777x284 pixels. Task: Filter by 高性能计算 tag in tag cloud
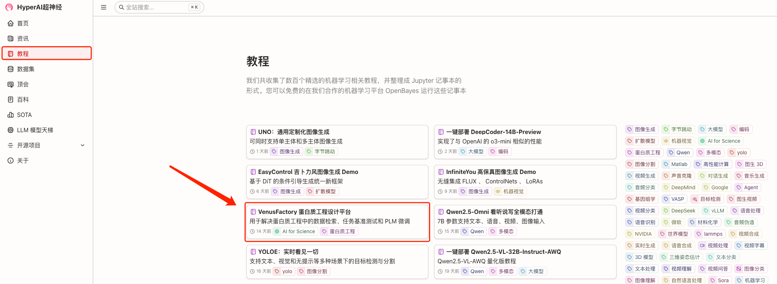713,164
